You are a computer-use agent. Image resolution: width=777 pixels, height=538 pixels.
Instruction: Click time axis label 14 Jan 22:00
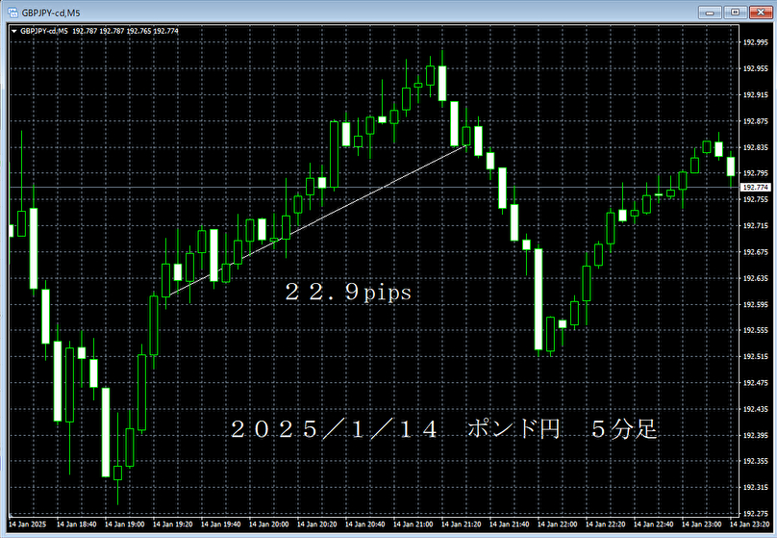(557, 525)
